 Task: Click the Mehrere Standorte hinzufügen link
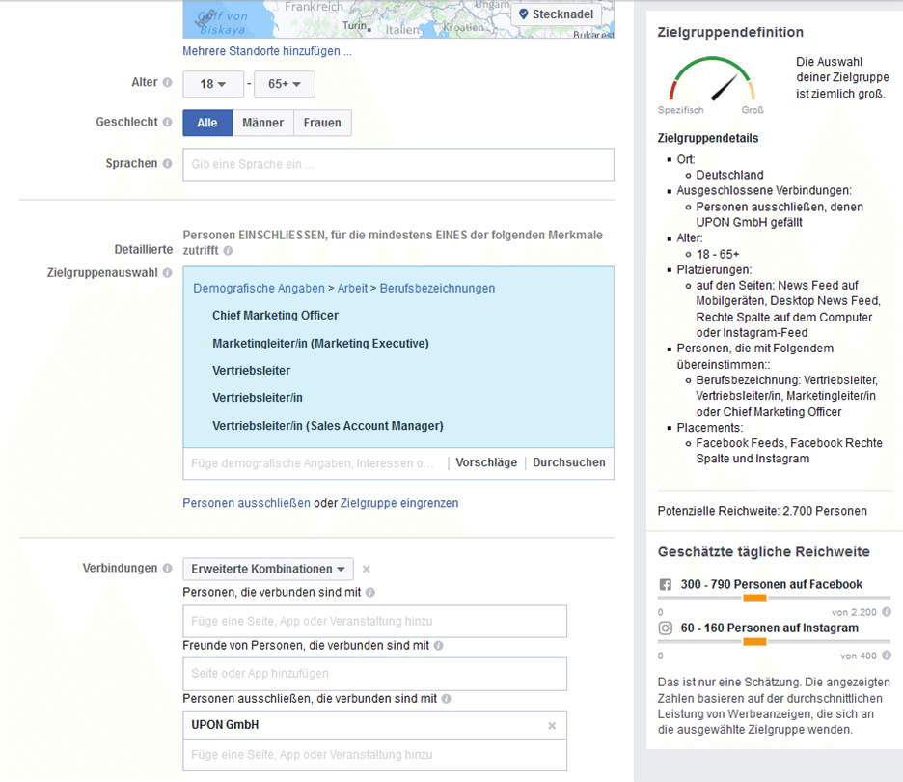coord(267,51)
